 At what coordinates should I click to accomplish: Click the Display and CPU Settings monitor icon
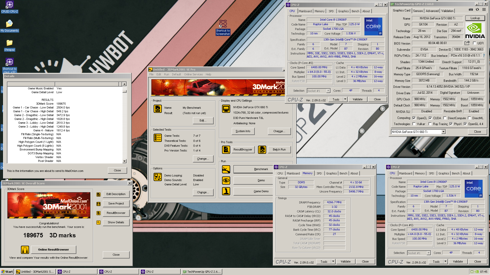click(226, 109)
